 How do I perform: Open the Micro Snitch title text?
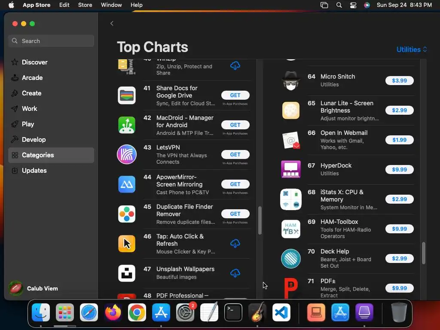[x=338, y=76]
